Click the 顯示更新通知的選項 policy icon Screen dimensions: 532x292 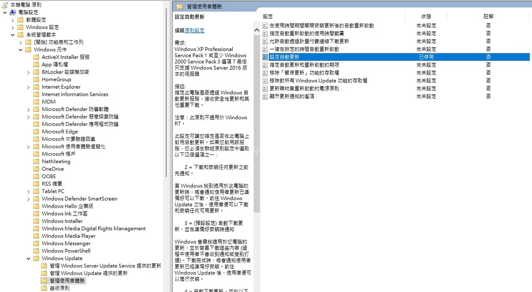point(265,96)
